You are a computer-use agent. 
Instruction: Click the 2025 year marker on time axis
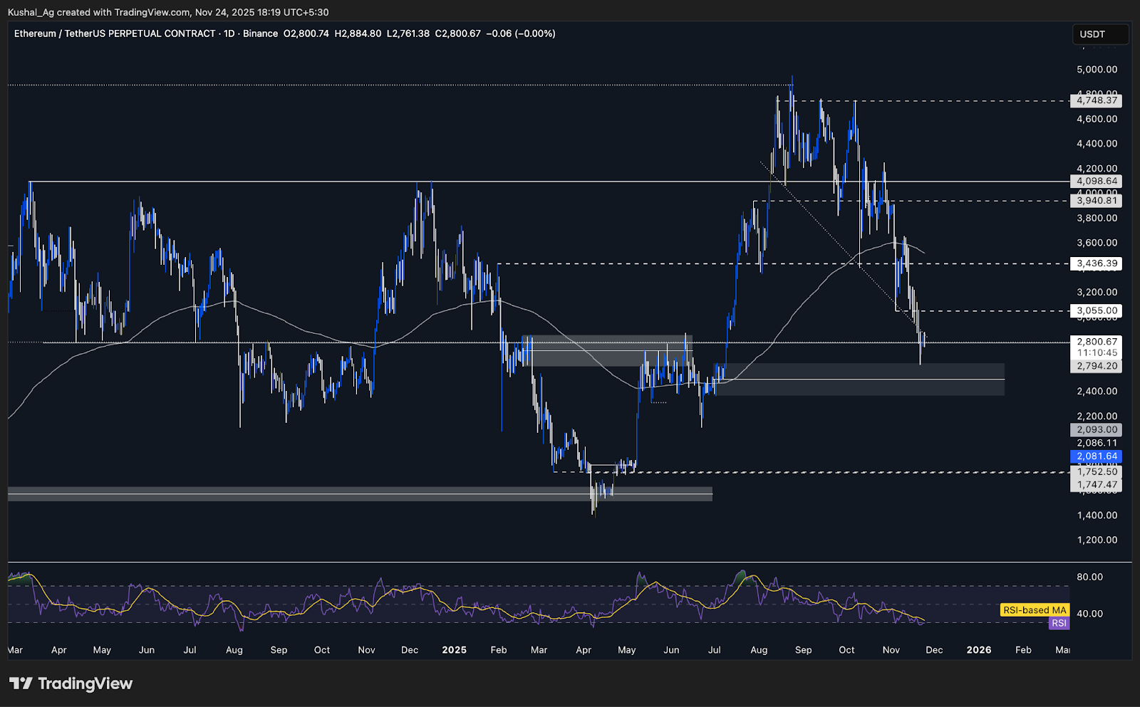pos(454,650)
